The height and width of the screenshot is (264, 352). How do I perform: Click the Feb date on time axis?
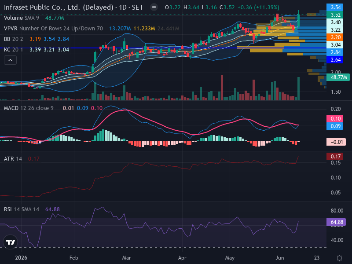point(73,258)
